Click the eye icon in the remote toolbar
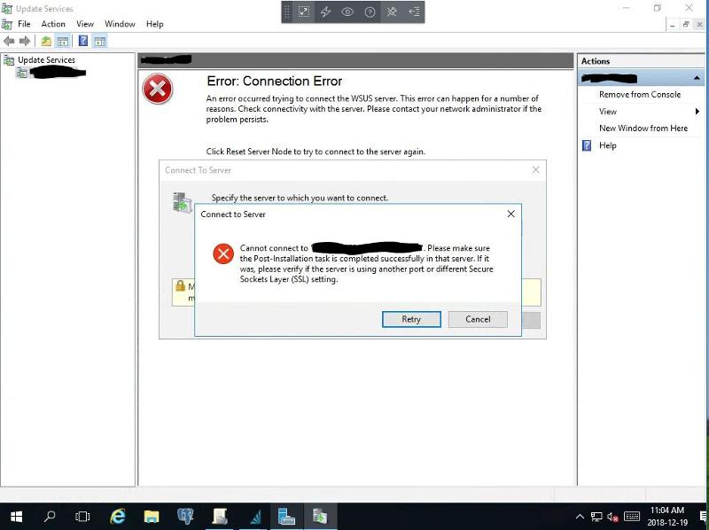Screen dimensions: 709x530 [347, 12]
